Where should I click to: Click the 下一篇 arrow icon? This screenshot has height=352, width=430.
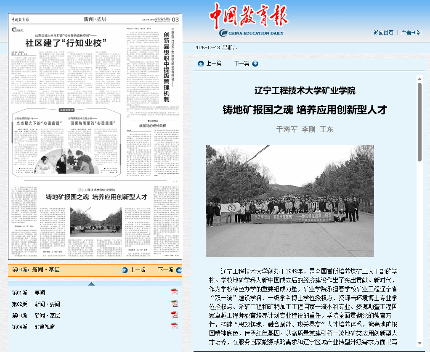[255, 64]
